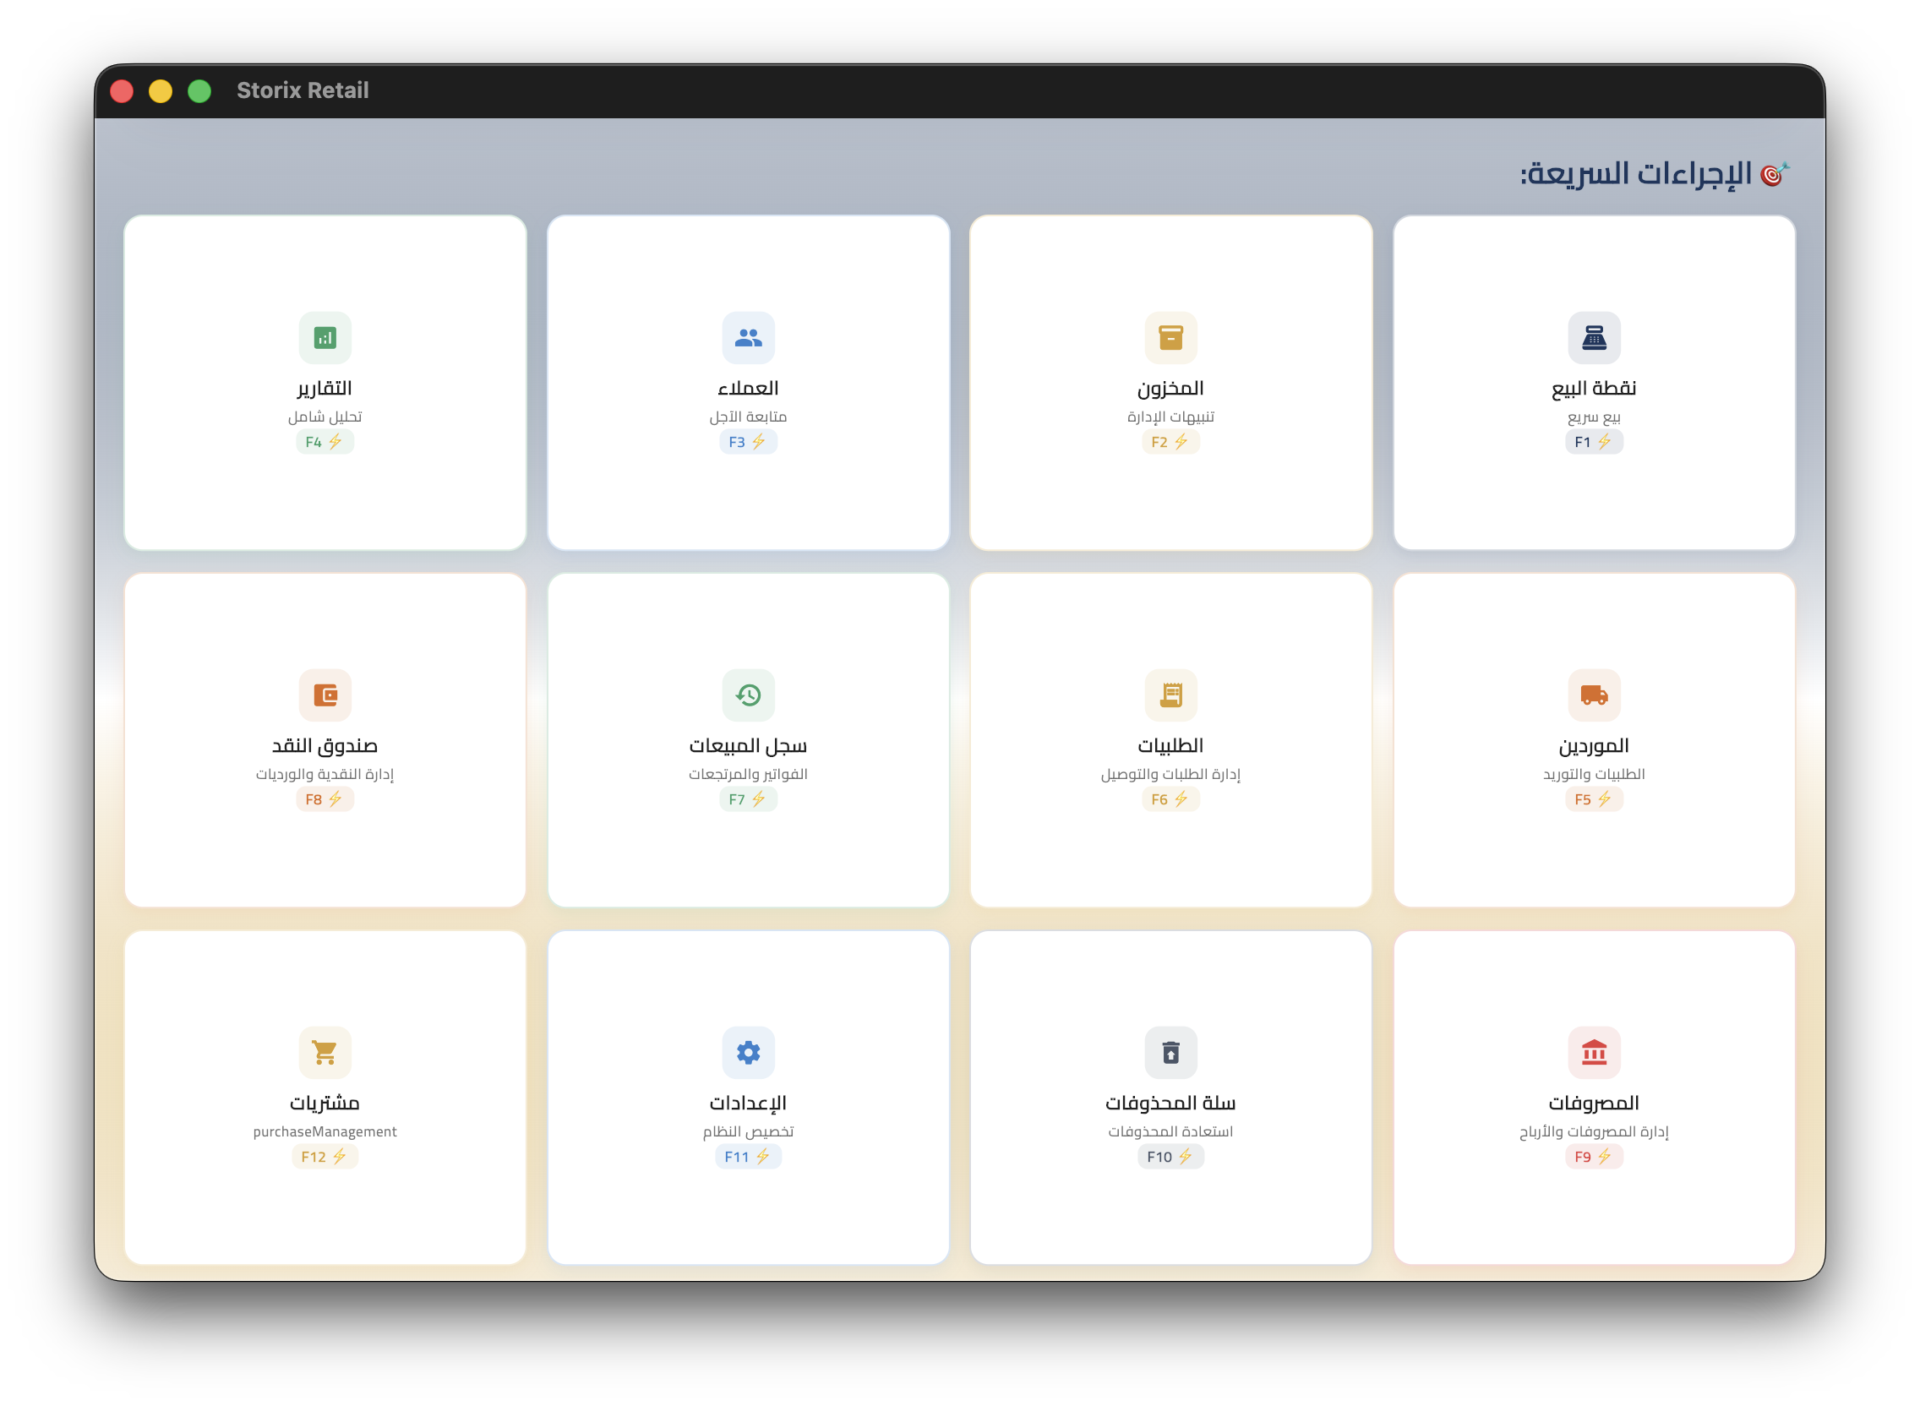Click the F12 shortcut badge
1920x1406 pixels.
[x=325, y=1157]
